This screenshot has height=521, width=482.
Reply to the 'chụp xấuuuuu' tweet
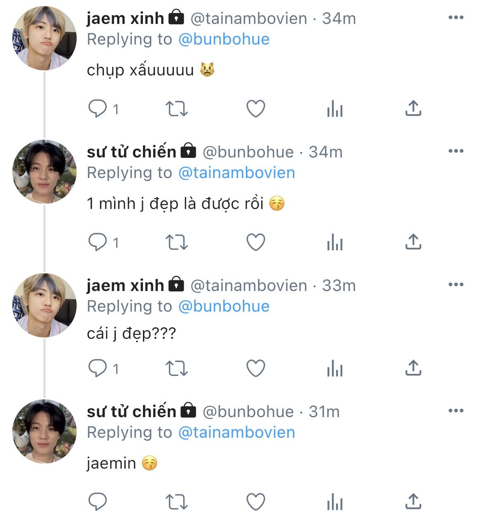[98, 109]
